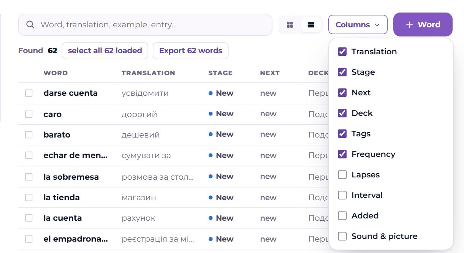Viewport: 464px width, 253px height.
Task: Sort by the NEXT column header
Action: [270, 73]
